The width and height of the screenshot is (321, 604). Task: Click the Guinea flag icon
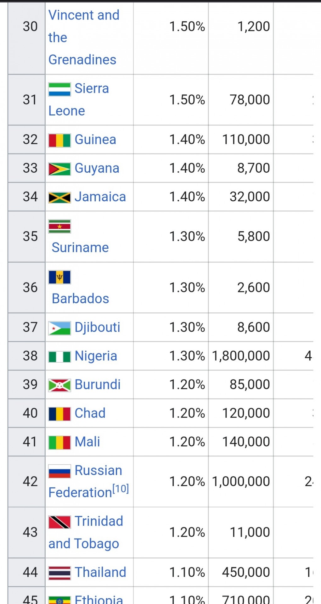59,140
